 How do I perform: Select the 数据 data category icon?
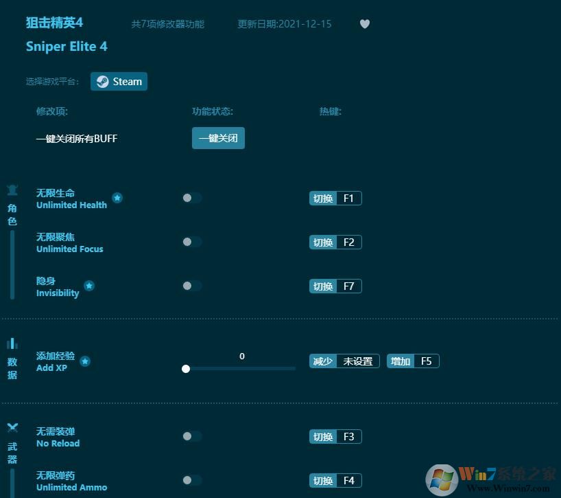[12, 343]
